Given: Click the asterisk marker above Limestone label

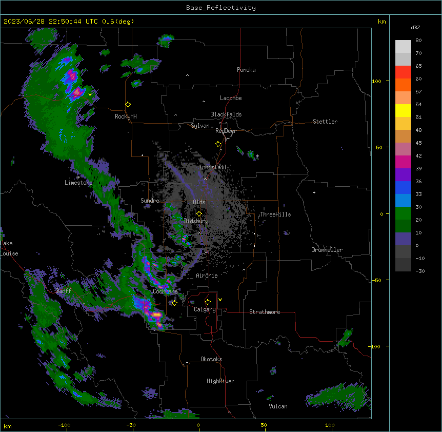Looking at the screenshot, I should 79,177.
